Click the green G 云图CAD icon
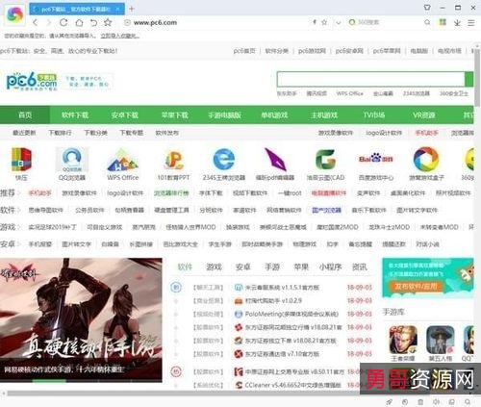This screenshot has width=481, height=407. click(x=325, y=160)
